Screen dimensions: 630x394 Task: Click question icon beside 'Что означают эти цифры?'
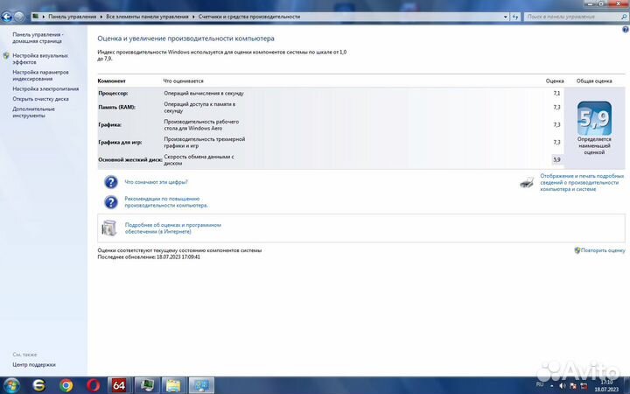click(x=111, y=182)
